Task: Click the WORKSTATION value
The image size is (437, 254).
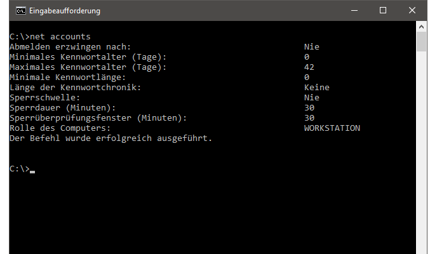Action: click(x=332, y=128)
